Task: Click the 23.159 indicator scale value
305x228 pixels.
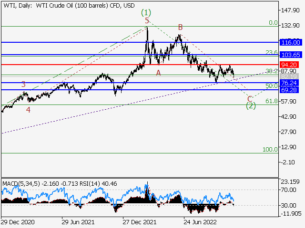Action: tap(290, 182)
